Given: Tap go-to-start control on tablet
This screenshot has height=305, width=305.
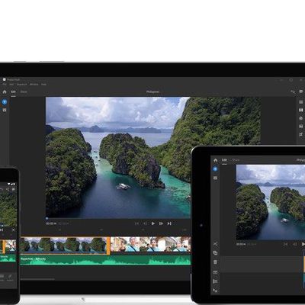Looking at the screenshot, I should pos(286,244).
